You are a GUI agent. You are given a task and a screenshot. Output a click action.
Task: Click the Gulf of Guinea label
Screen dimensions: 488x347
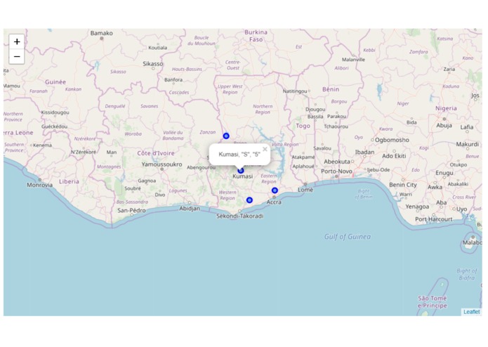(x=348, y=237)
